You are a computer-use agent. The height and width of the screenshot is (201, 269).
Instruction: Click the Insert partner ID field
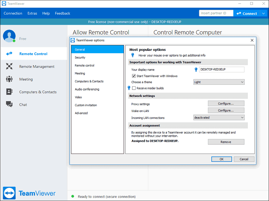click(216, 13)
